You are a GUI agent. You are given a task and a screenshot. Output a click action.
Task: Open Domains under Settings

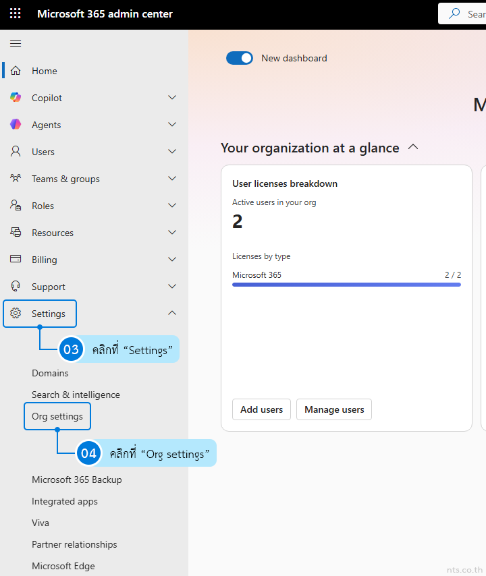[50, 373]
